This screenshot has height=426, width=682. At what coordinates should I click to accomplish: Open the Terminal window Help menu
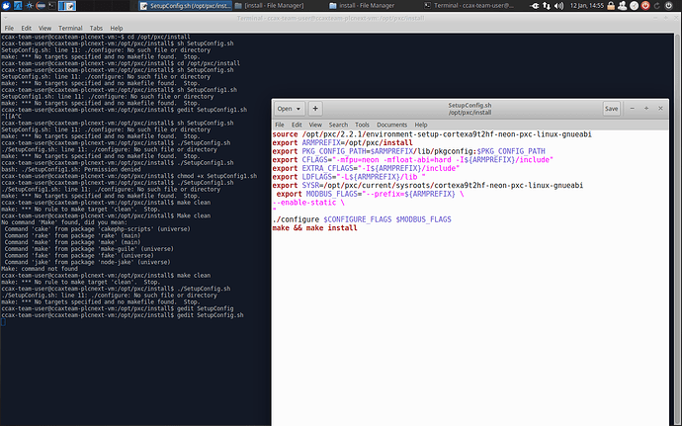116,28
